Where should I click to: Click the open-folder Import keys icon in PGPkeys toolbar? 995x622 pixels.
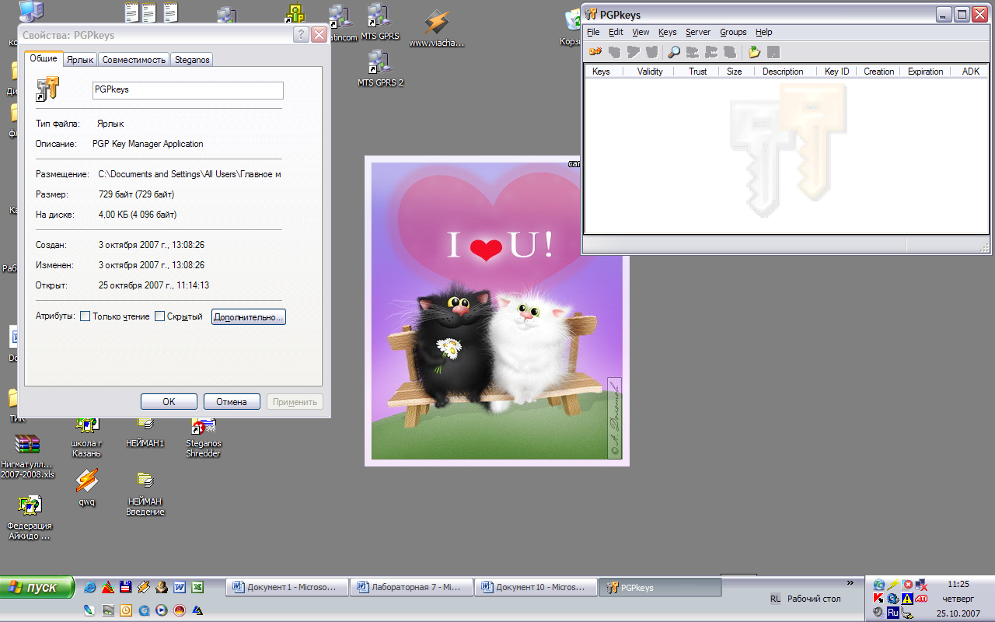754,52
